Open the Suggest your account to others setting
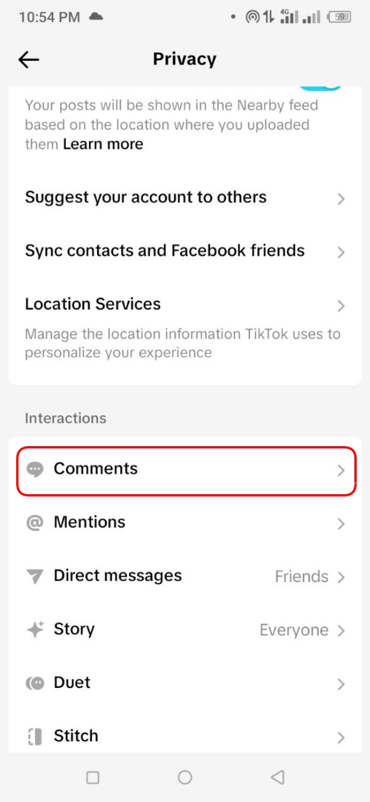This screenshot has width=370, height=802. (146, 197)
